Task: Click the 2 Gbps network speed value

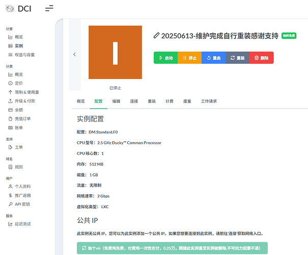Action: click(x=103, y=196)
